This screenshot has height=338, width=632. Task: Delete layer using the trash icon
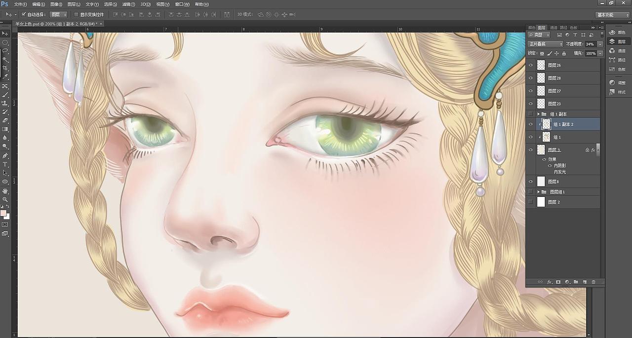pyautogui.click(x=593, y=282)
